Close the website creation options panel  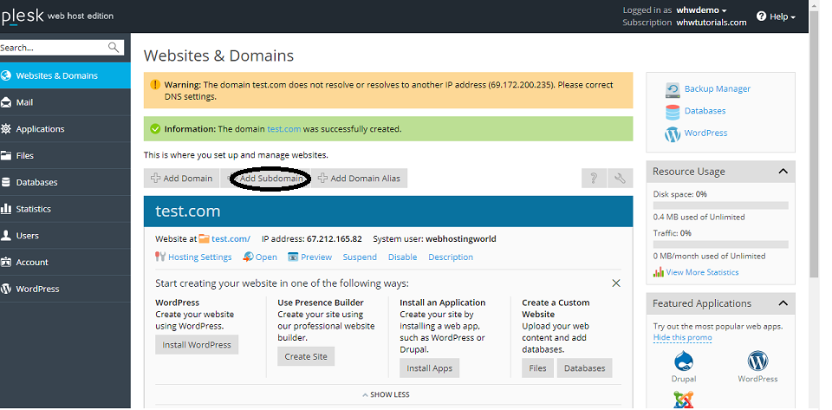(x=616, y=283)
